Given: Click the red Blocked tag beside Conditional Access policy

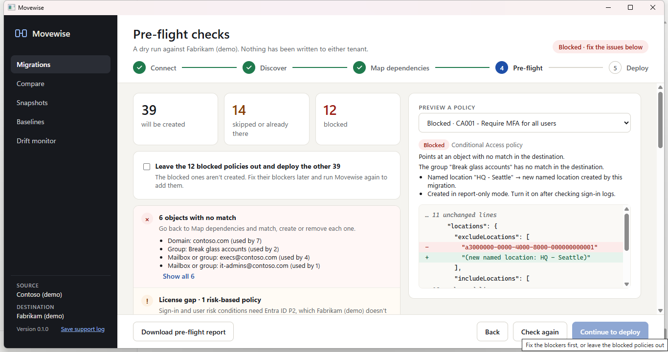Looking at the screenshot, I should (434, 145).
